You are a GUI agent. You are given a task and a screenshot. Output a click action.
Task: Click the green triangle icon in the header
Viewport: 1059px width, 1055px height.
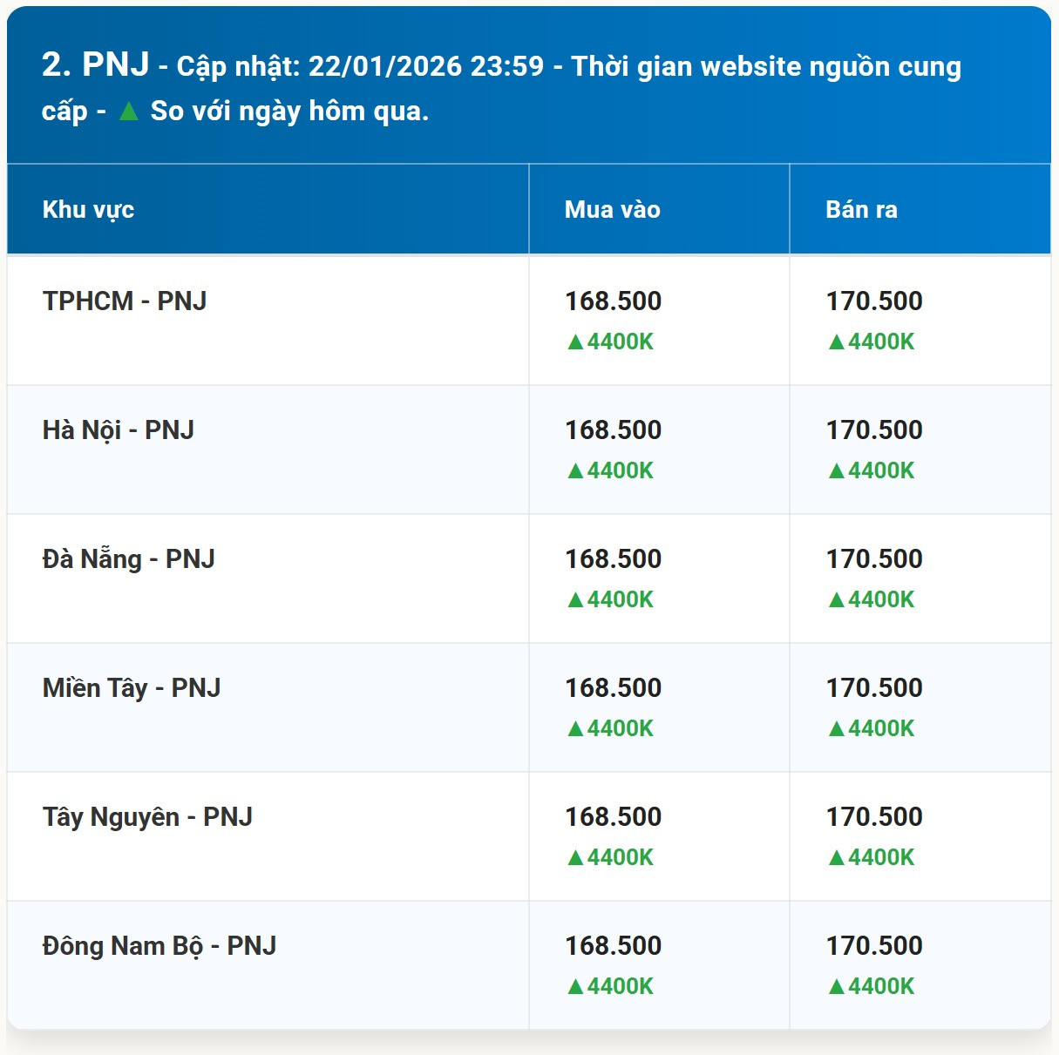point(128,111)
